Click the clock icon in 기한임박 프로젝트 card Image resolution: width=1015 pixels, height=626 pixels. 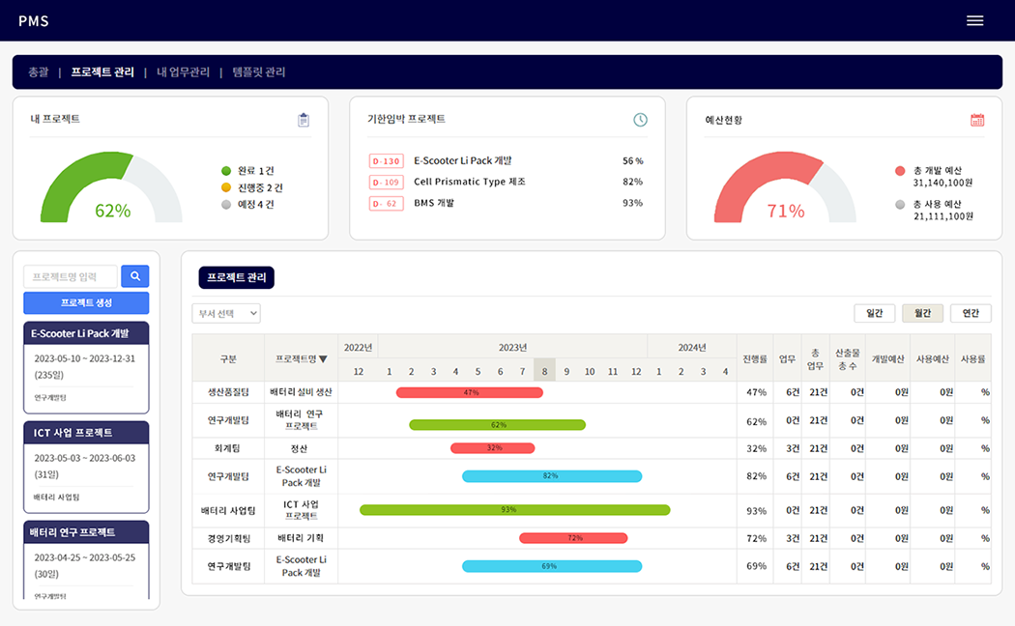640,120
